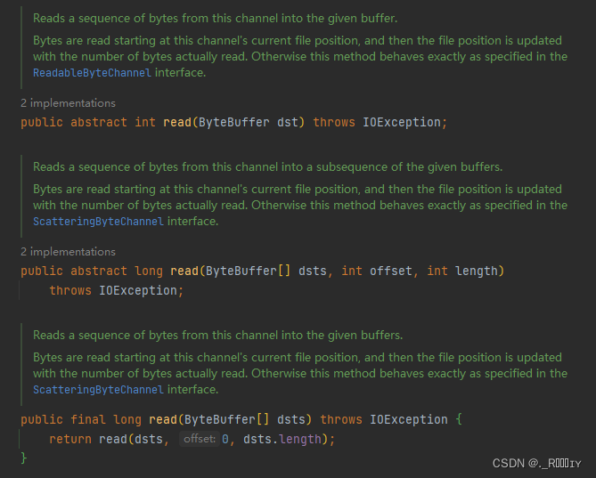Viewport: 596px width, 478px height.
Task: Click the 'int' return type before read(ByteBuffer dst)
Action: (x=145, y=122)
